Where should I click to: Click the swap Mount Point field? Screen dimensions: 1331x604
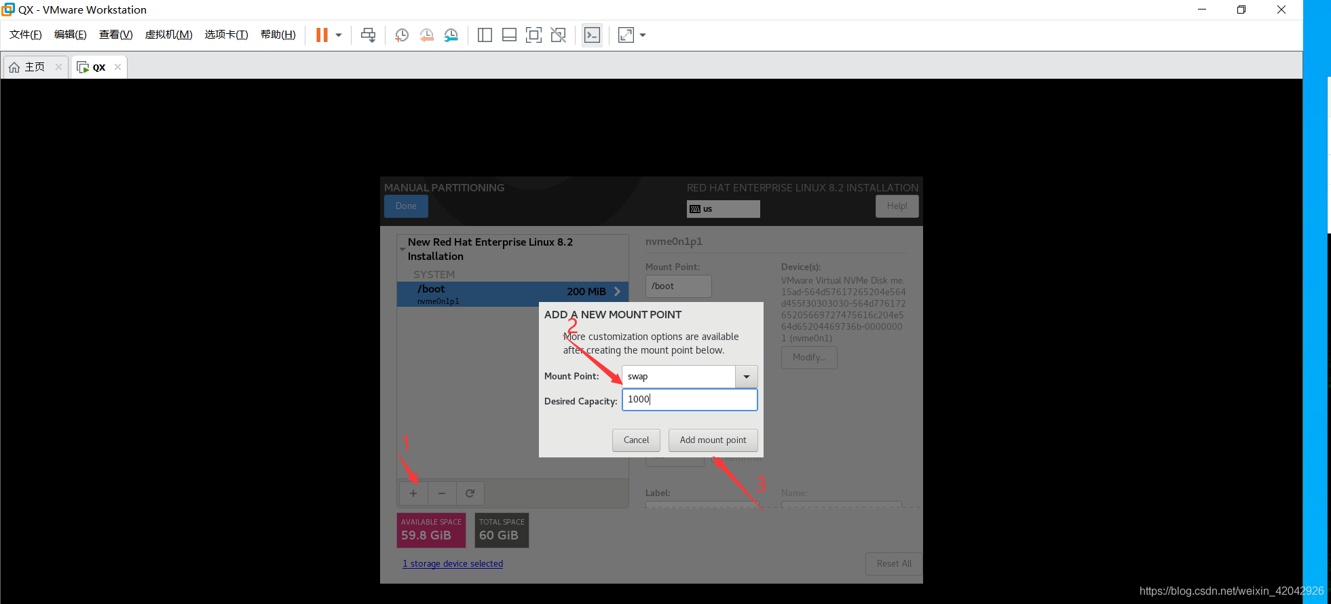click(679, 377)
